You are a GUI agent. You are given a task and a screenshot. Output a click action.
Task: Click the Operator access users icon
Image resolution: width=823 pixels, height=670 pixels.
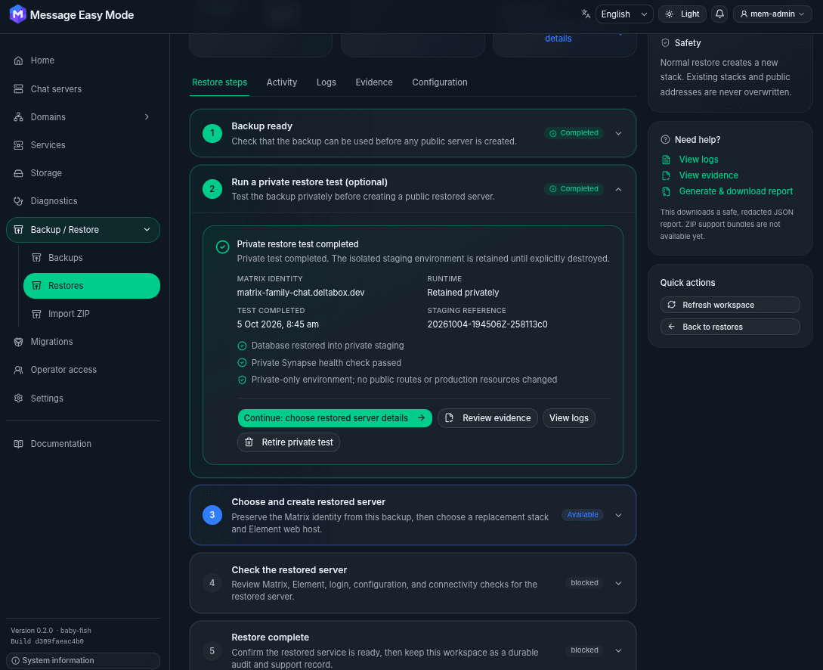18,370
